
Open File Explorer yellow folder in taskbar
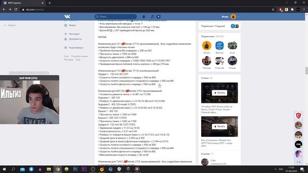(49, 169)
